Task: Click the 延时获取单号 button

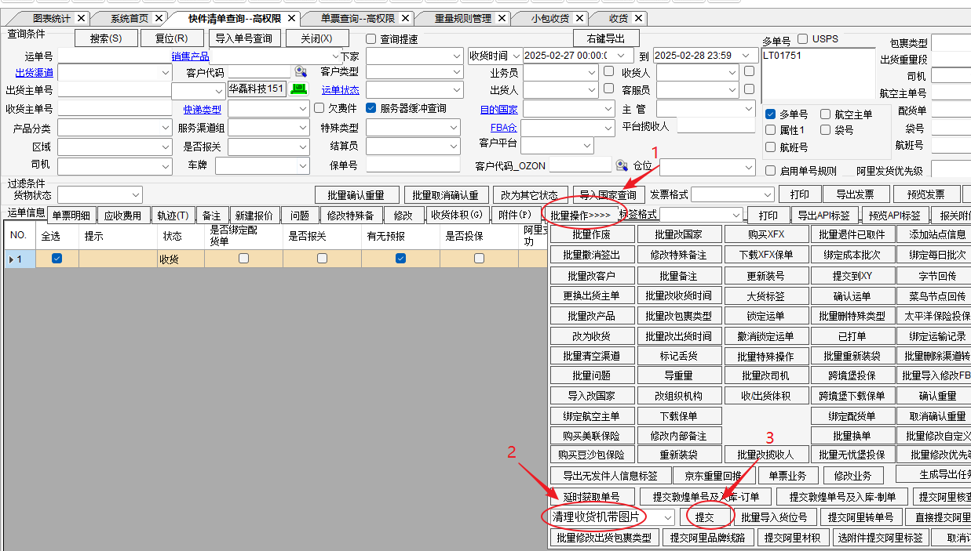Action: click(591, 497)
